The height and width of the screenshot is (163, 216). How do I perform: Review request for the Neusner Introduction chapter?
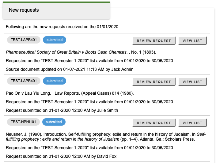[154, 123]
